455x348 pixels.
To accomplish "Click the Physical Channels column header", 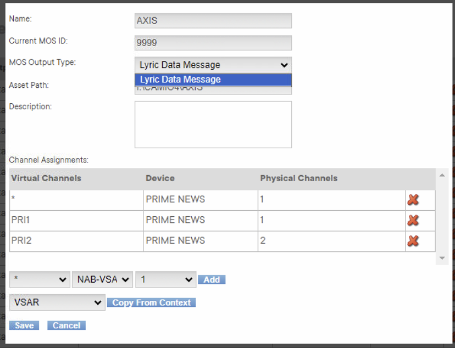I will [x=298, y=178].
